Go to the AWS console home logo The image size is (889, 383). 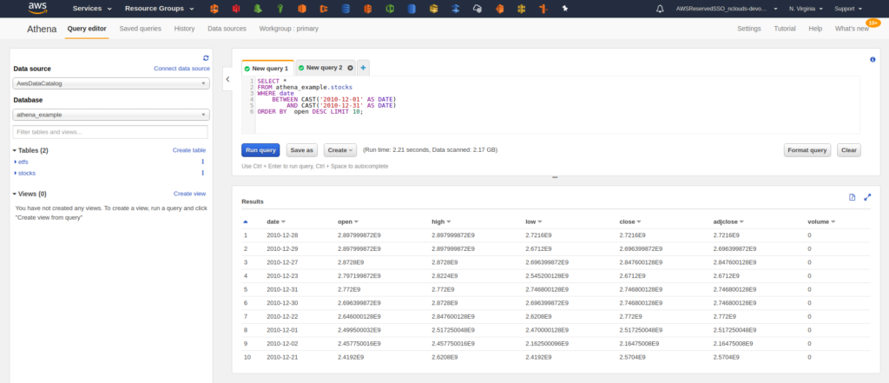37,8
